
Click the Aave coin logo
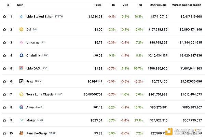tap(21, 107)
